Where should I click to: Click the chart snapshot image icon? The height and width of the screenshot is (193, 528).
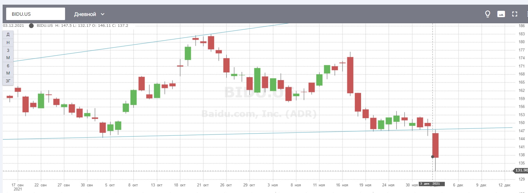(x=501, y=14)
